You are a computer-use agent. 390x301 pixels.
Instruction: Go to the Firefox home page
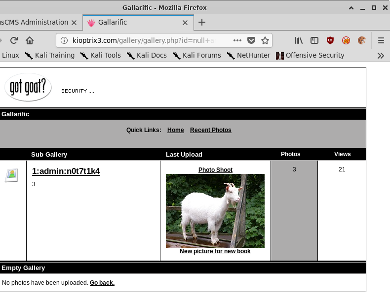coord(30,40)
